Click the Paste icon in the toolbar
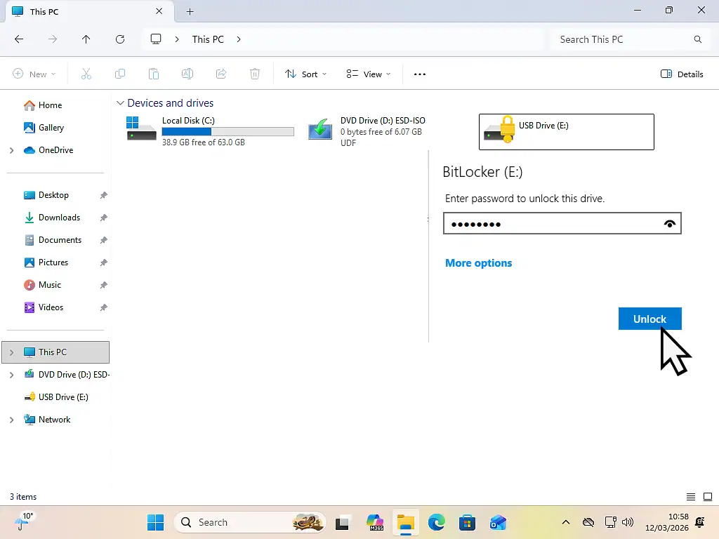Screen dimensions: 719x539 point(154,74)
